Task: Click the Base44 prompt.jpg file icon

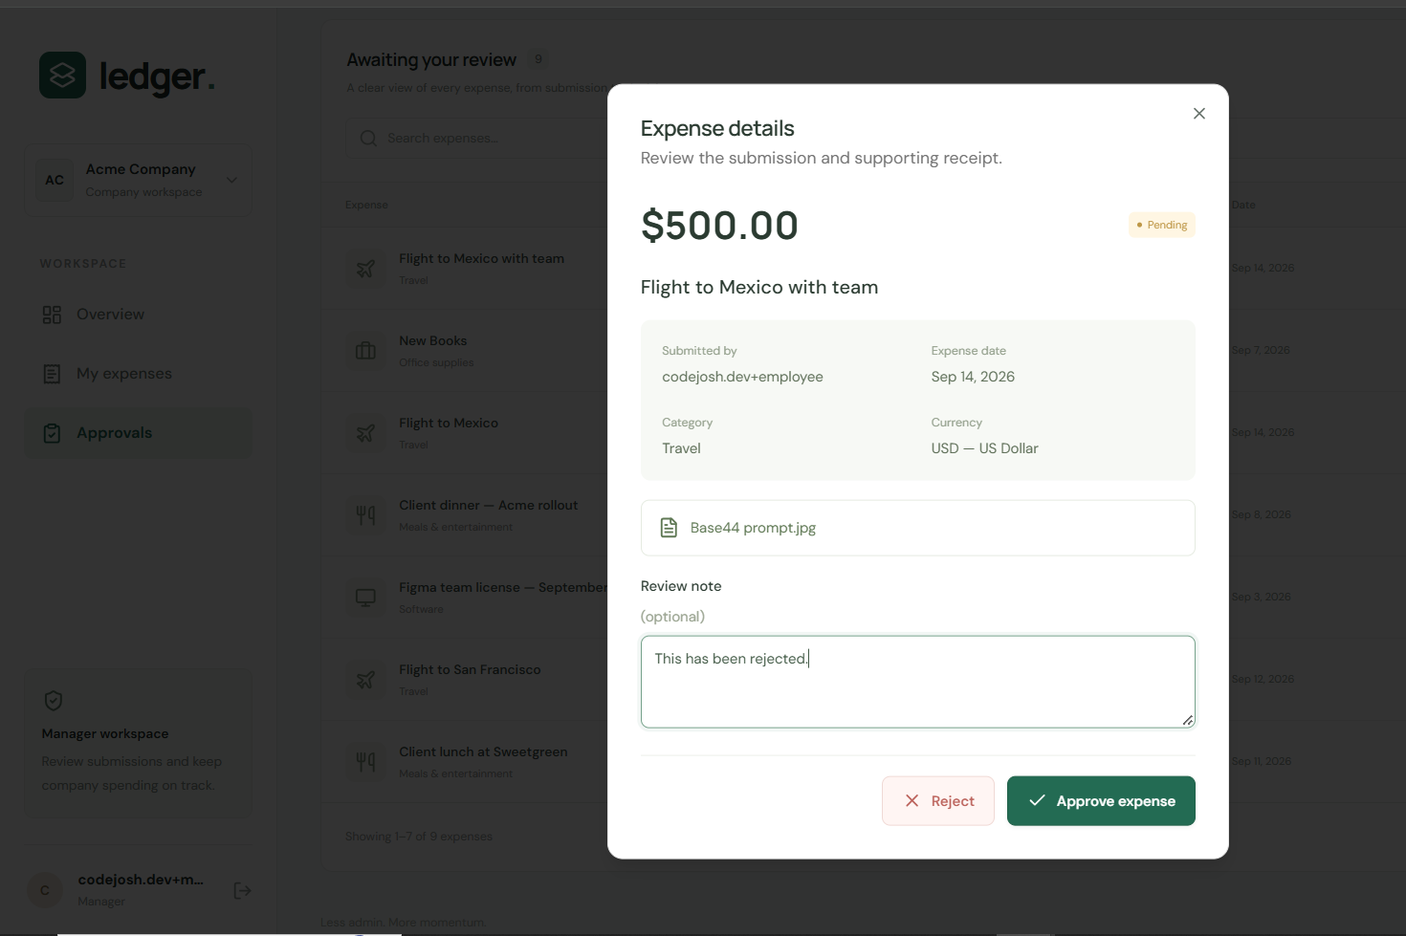Action: (670, 528)
